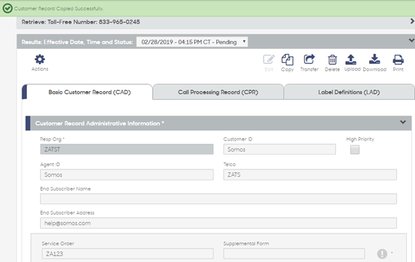Click the Resp Org field ZATST
Screen dimensions: 415x262
point(127,149)
